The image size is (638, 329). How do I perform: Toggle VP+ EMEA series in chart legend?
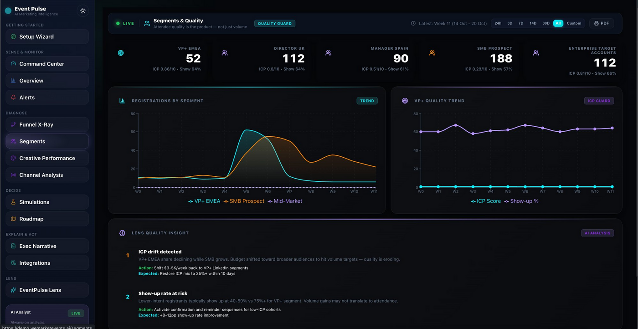[204, 201]
